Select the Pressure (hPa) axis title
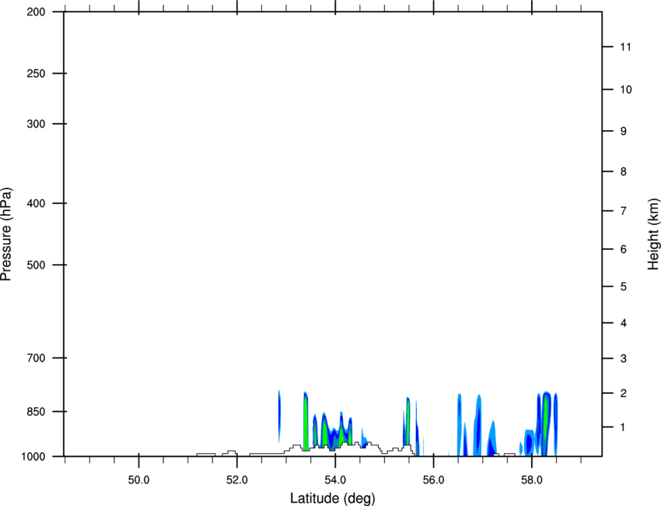Viewport: 661px width, 506px height. tap(6, 234)
